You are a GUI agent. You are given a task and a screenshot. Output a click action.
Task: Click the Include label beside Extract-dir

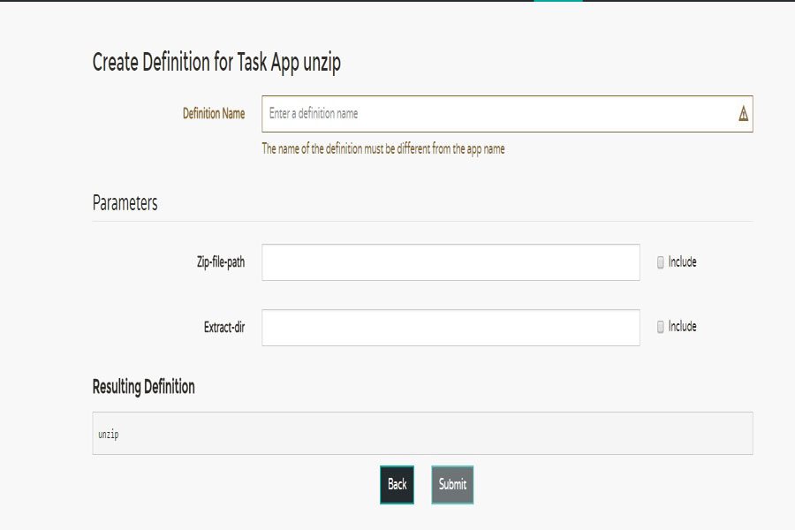pos(682,327)
